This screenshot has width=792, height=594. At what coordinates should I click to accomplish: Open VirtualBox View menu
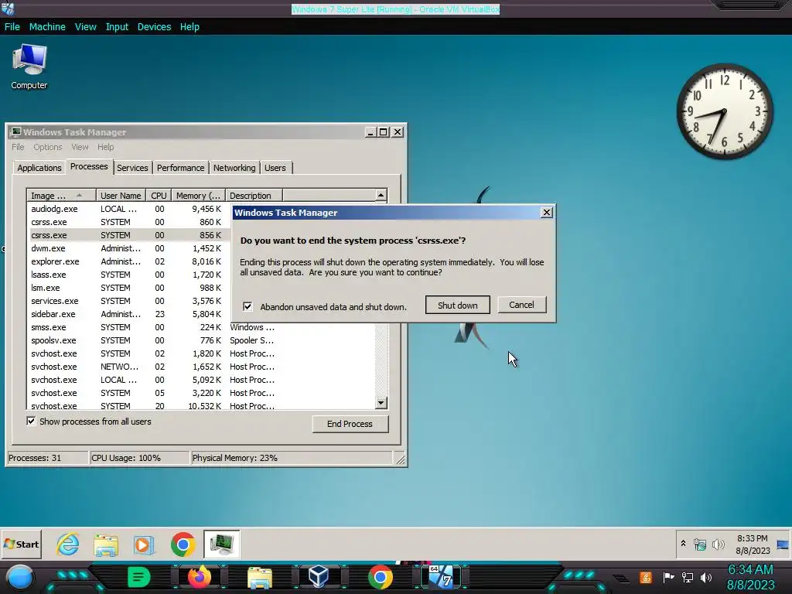click(x=85, y=27)
